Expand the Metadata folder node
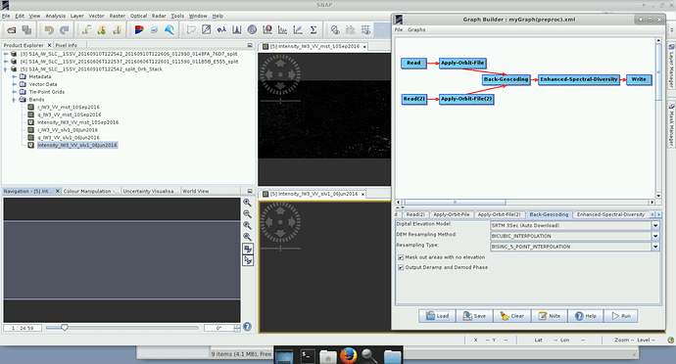676x364 pixels. pos(14,76)
